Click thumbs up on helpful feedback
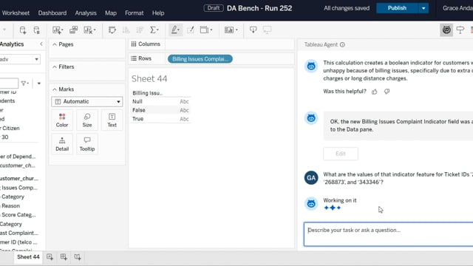The image size is (473, 266). coord(375,92)
